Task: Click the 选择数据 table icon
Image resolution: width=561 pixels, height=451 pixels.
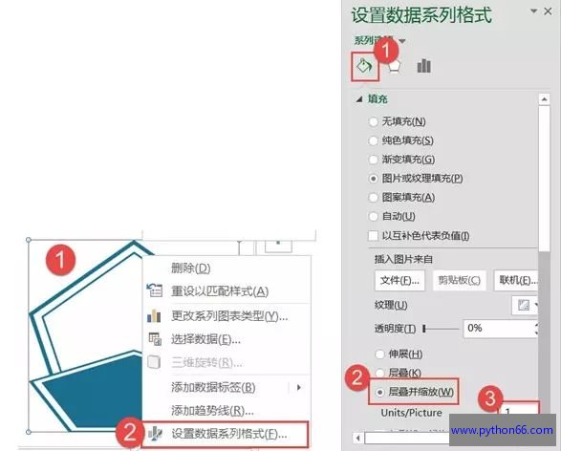Action: tap(155, 339)
